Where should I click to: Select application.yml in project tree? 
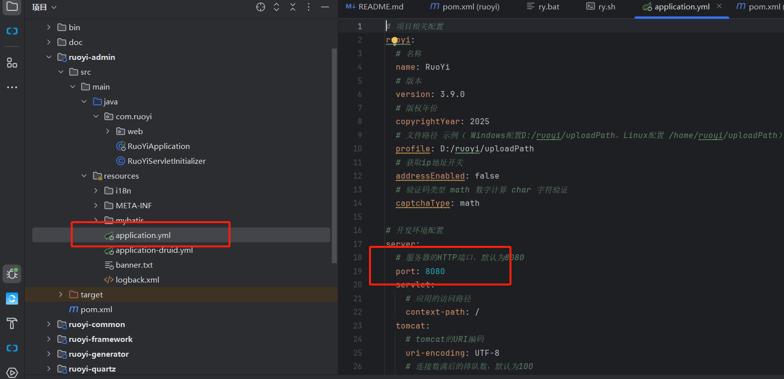[x=181, y=235]
